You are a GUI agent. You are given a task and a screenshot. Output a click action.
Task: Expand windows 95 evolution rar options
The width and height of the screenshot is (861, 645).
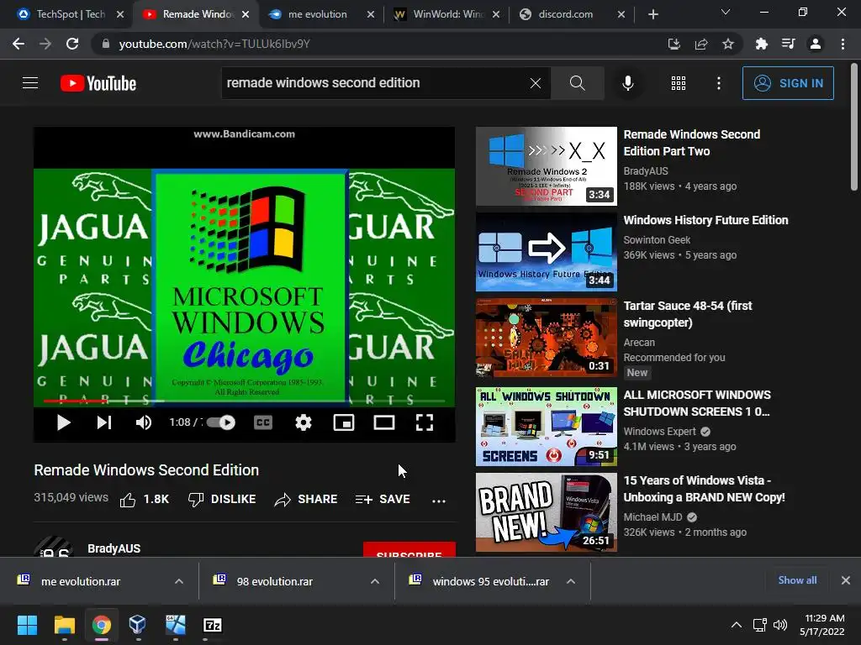571,581
